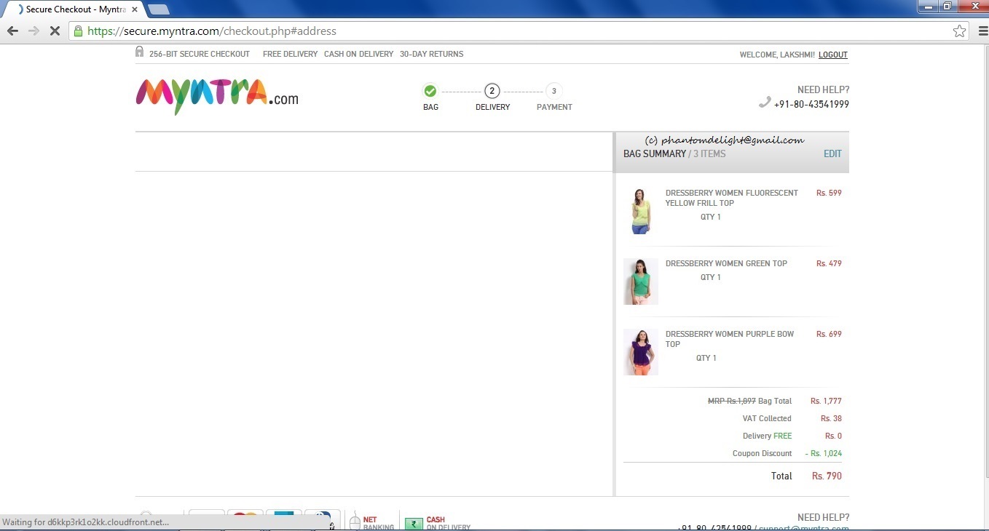
Task: Click the rupee cash icon in the footer
Action: point(414,524)
